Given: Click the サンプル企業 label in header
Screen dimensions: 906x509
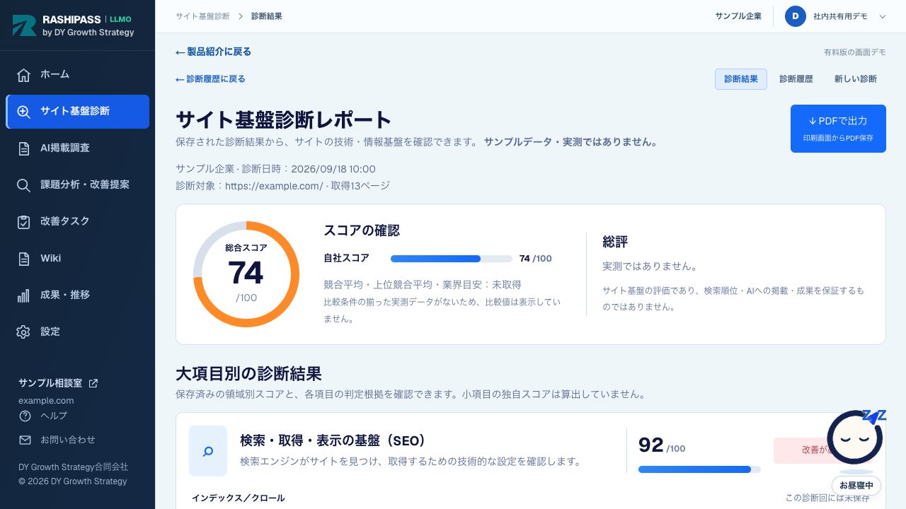Looking at the screenshot, I should coord(738,16).
